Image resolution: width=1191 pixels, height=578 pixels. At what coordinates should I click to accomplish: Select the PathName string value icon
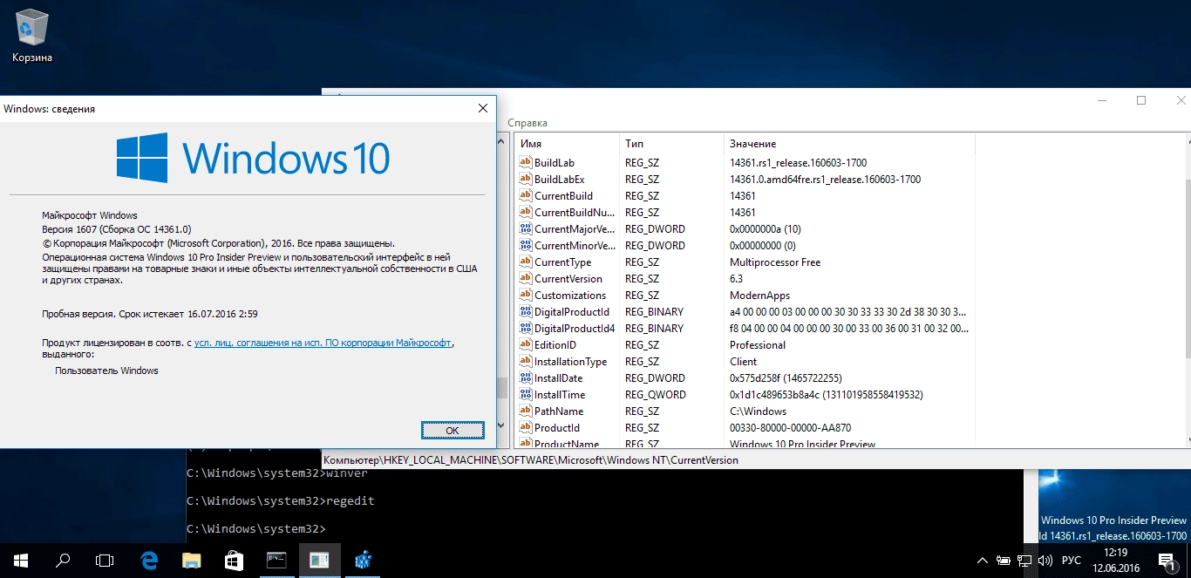pos(526,411)
